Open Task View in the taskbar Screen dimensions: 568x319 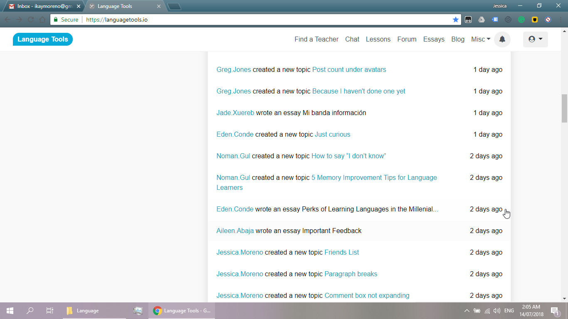pyautogui.click(x=49, y=311)
